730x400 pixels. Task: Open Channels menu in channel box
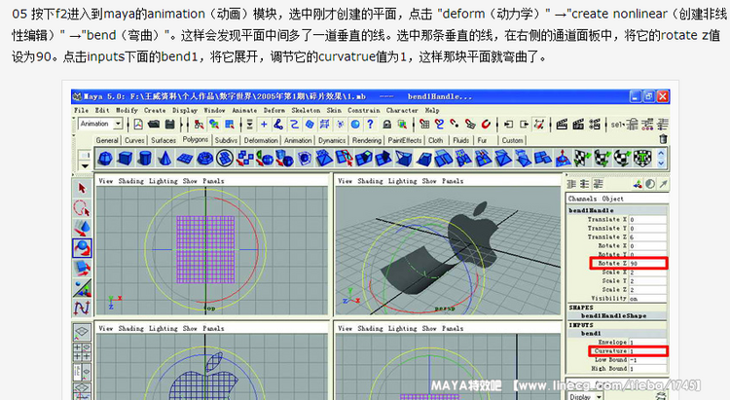click(x=582, y=199)
